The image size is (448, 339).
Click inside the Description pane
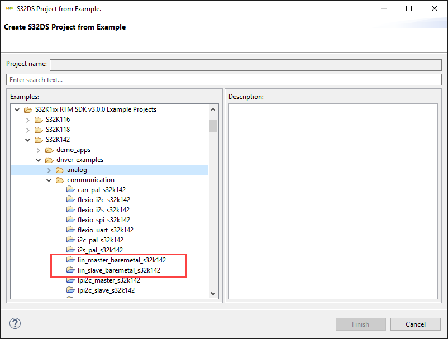pos(333,202)
